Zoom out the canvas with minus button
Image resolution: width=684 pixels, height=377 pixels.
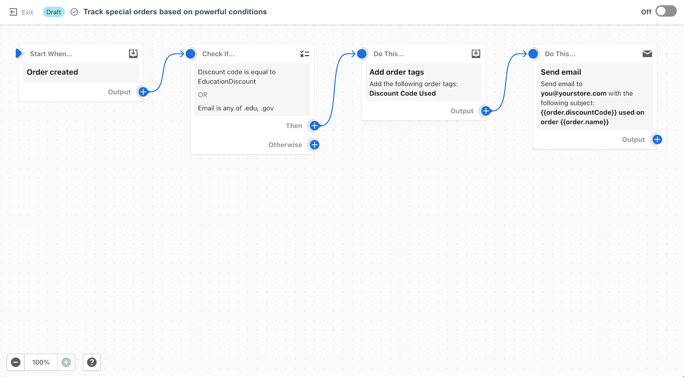(x=16, y=362)
